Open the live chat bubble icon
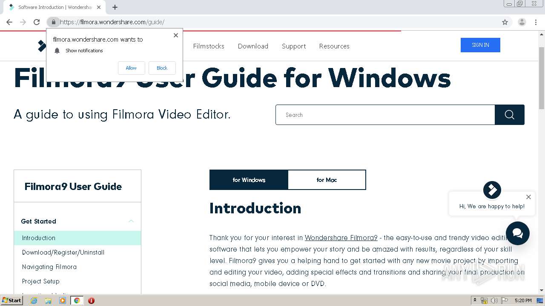This screenshot has width=545, height=306. click(518, 233)
